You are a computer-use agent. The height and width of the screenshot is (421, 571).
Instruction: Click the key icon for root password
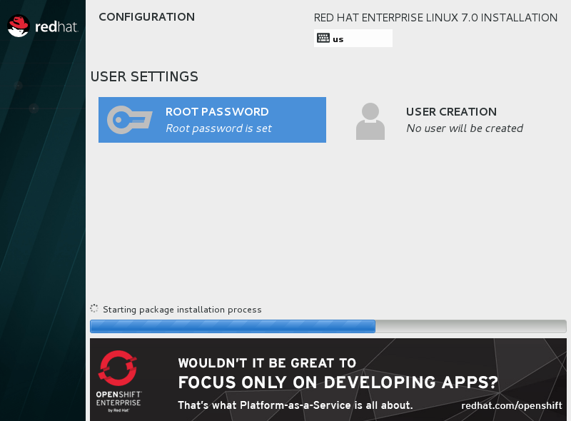pos(129,120)
